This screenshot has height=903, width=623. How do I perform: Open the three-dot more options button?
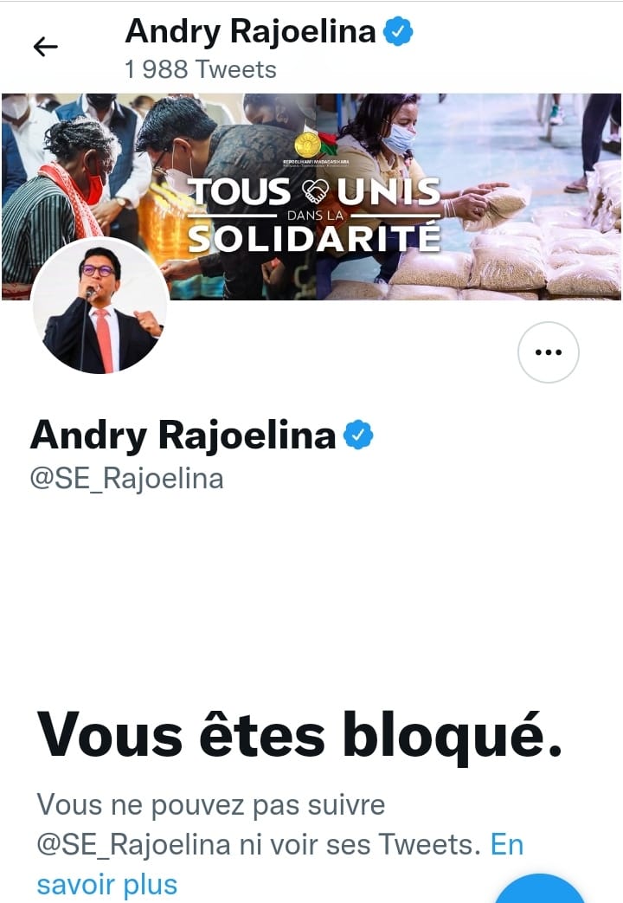click(x=548, y=352)
